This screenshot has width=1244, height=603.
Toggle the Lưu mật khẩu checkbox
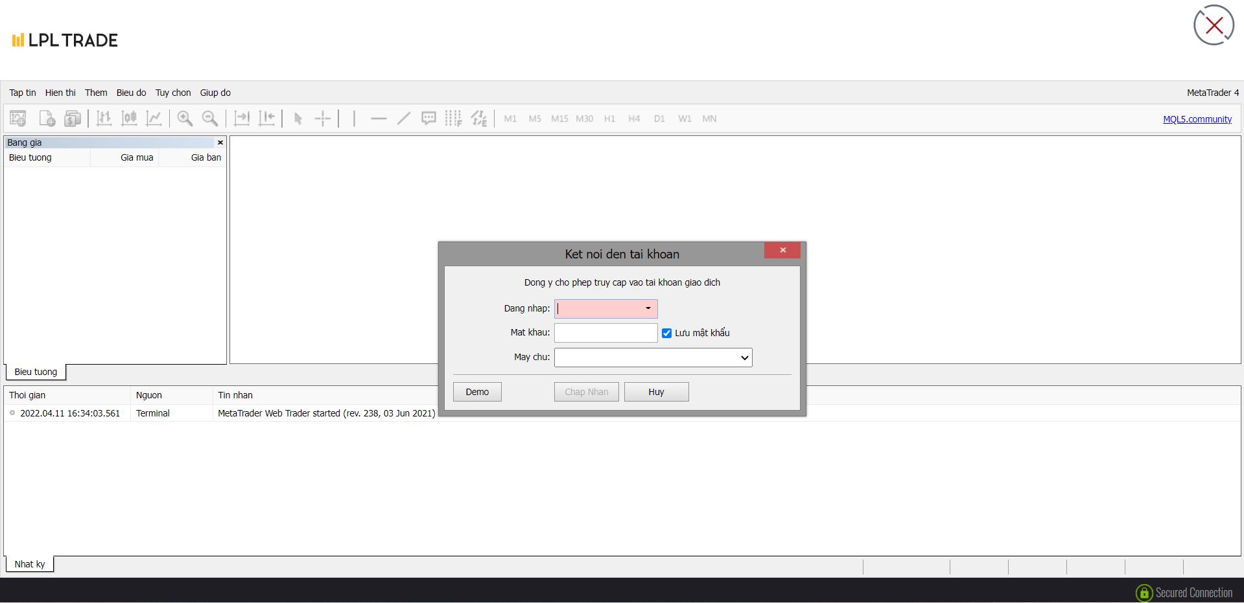pos(666,333)
